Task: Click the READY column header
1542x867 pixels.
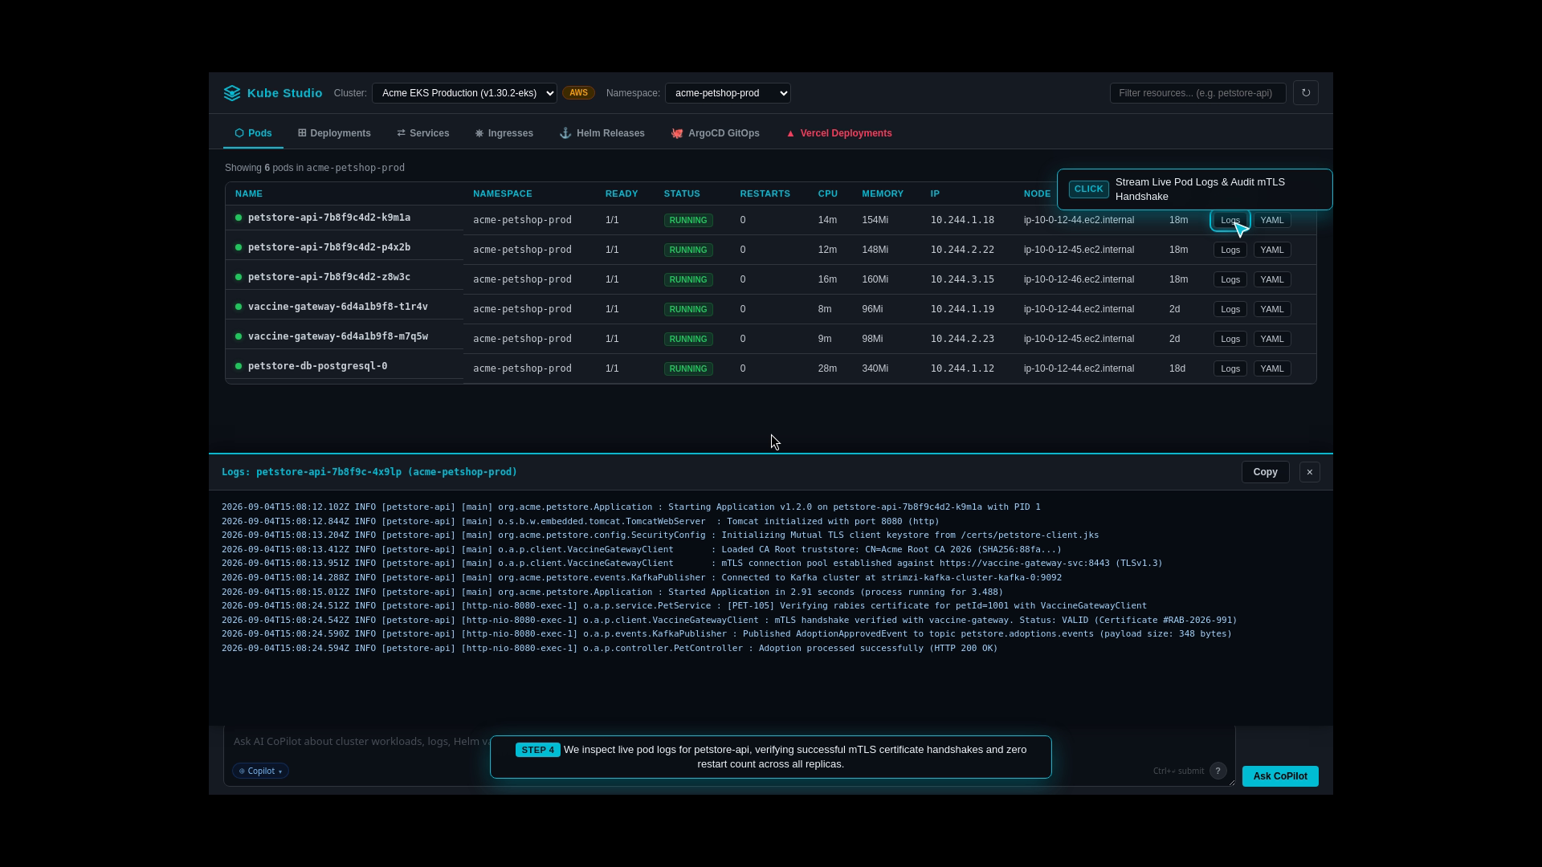Action: pyautogui.click(x=622, y=193)
